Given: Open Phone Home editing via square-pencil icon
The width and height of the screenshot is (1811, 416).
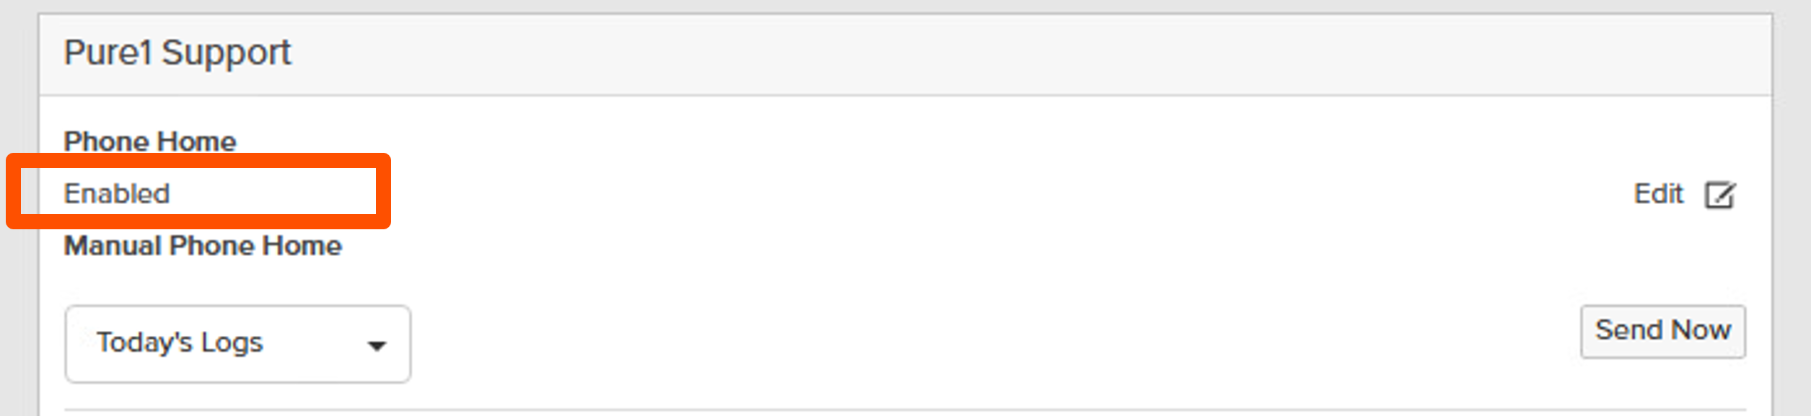Looking at the screenshot, I should (1719, 195).
